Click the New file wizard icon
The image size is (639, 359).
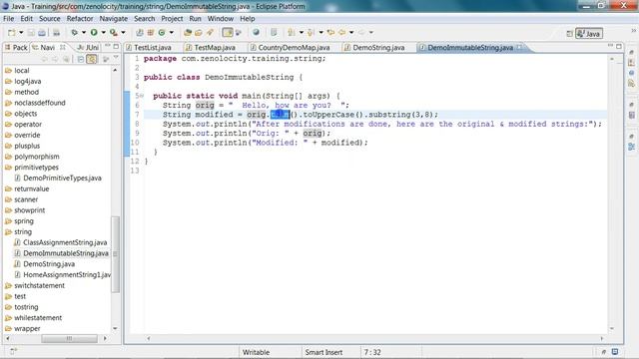point(11,33)
